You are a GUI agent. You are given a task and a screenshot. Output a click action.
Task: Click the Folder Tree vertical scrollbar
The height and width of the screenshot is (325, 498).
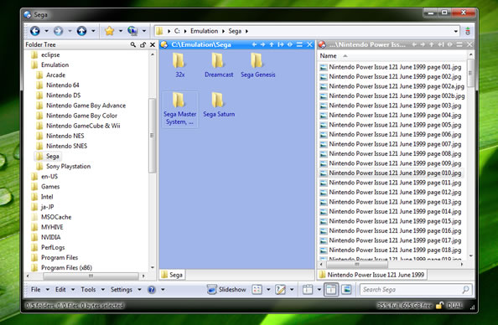[x=153, y=136]
